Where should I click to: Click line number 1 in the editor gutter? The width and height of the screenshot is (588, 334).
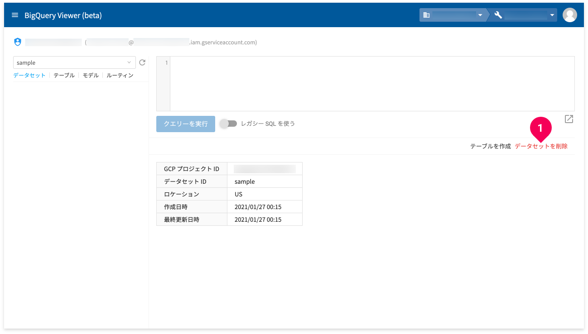[x=166, y=63]
